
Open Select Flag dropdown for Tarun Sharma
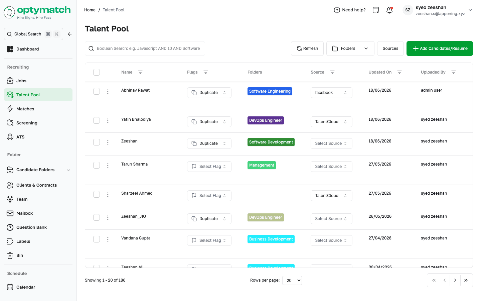click(209, 167)
